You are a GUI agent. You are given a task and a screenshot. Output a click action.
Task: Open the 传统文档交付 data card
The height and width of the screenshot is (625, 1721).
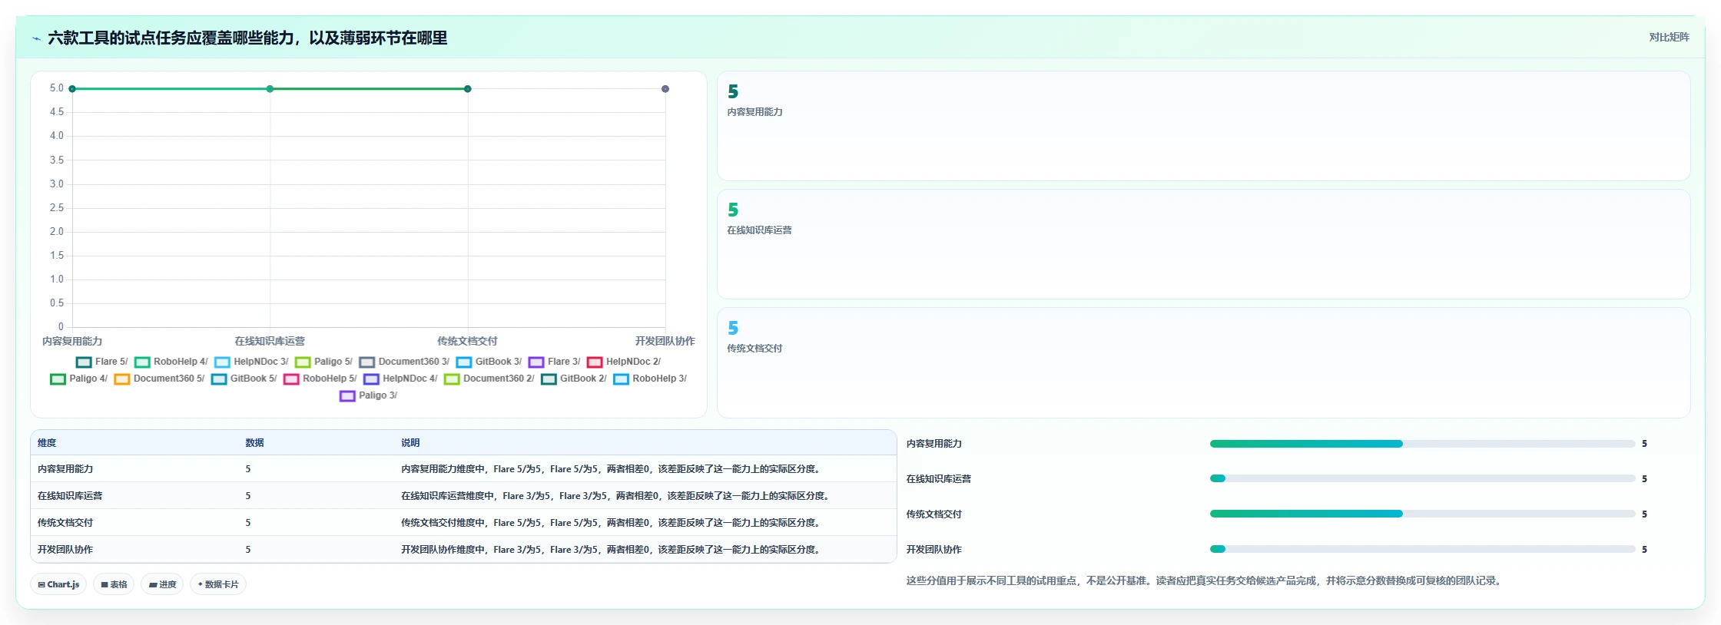1204,362
